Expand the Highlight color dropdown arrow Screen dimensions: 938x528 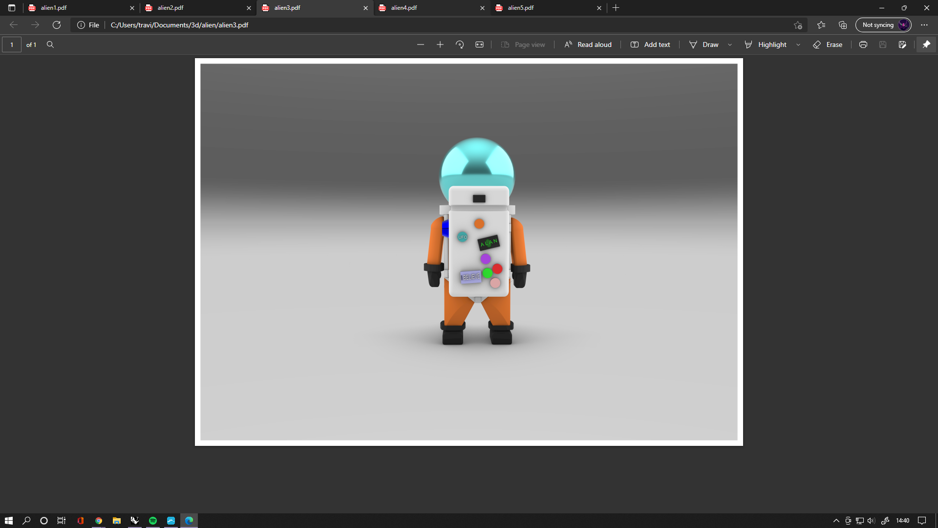click(798, 44)
